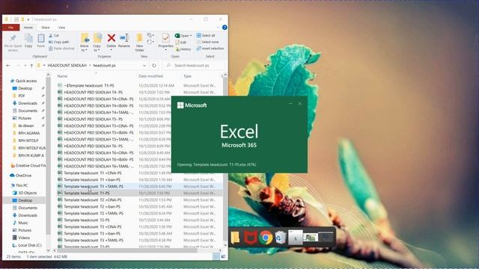This screenshot has width=479, height=269.
Task: Click the New folder icon
Action: pyautogui.click(x=140, y=38)
